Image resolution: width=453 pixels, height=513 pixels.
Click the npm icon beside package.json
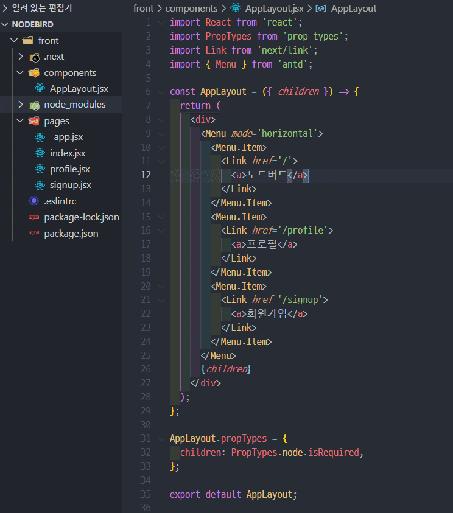(34, 233)
